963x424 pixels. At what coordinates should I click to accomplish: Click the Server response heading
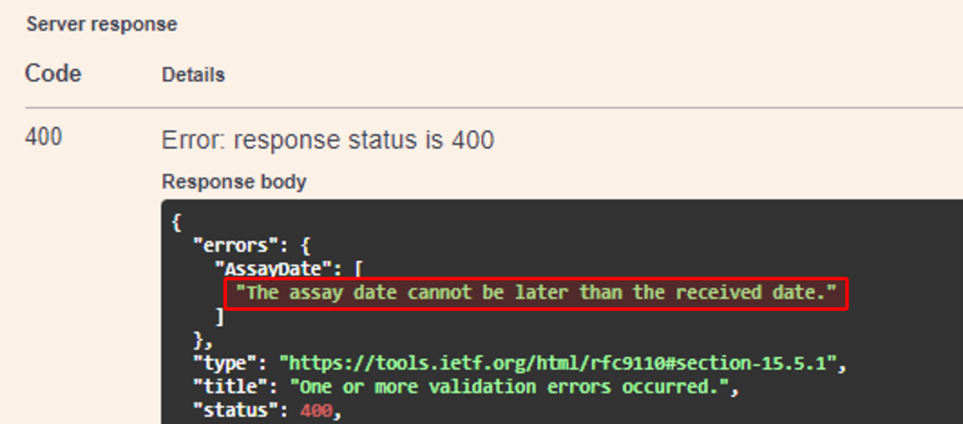[102, 24]
